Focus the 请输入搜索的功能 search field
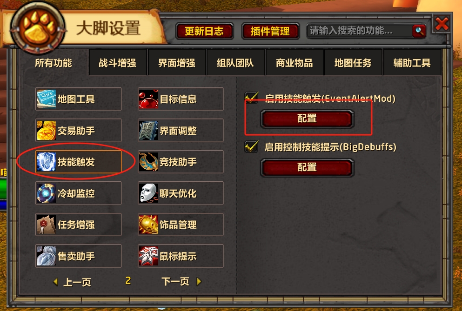Screen dimensions: 462x311 360,31
